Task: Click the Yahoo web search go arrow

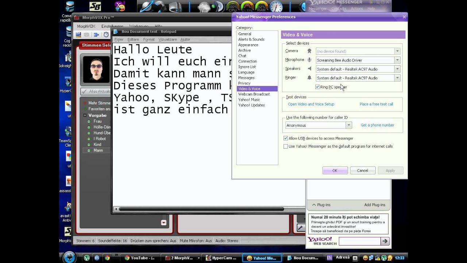Action: coord(385,241)
